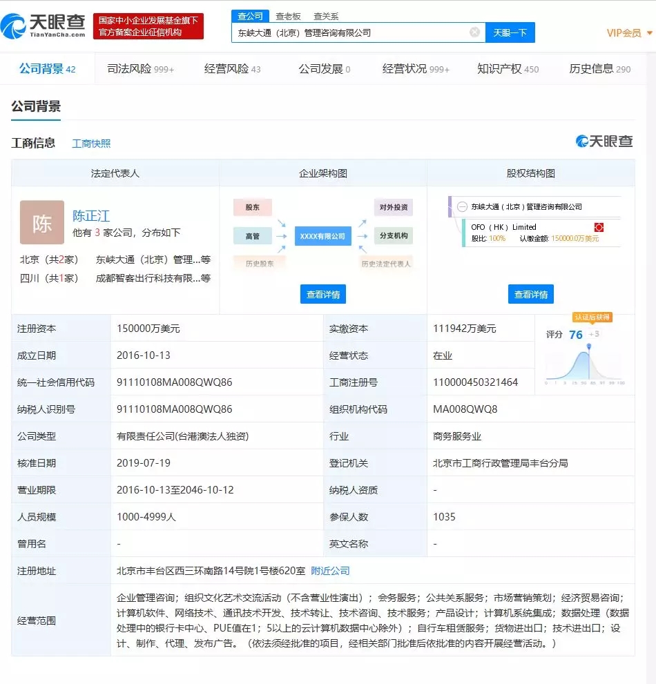Click registered capital value 150000万美元
The image size is (656, 684).
pyautogui.click(x=148, y=329)
